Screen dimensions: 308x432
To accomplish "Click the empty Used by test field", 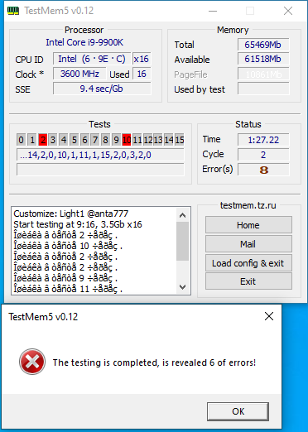I will [x=263, y=89].
